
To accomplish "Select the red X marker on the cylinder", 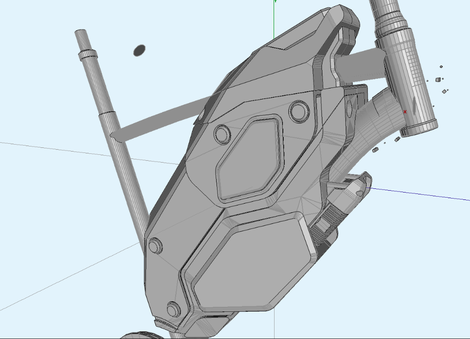I will [405, 112].
